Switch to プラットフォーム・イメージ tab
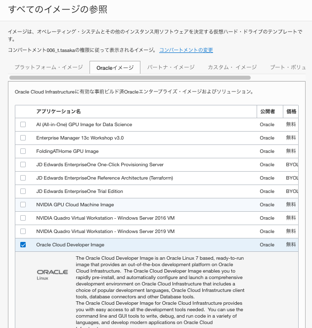Image resolution: width=312 pixels, height=328 pixels. pos(49,67)
